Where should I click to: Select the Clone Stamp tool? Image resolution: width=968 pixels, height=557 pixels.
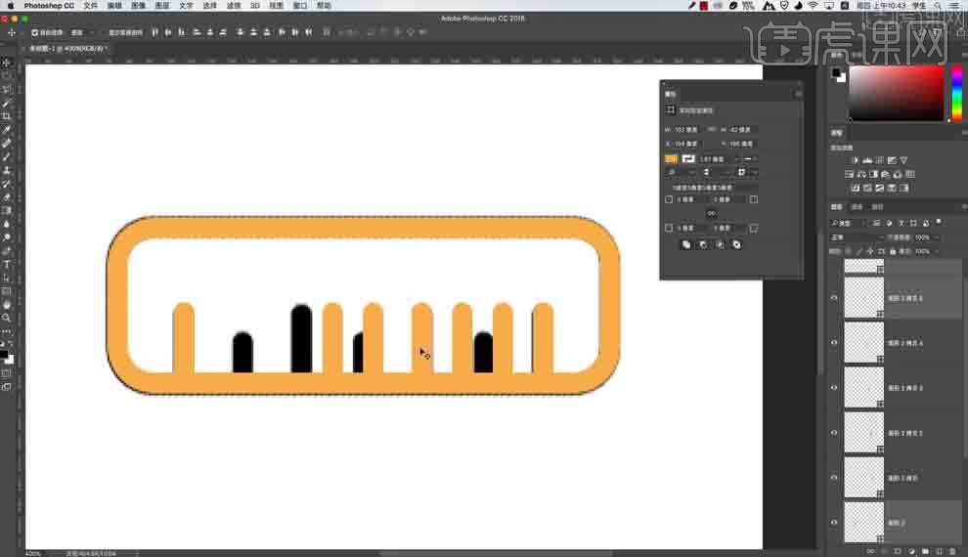pos(7,170)
